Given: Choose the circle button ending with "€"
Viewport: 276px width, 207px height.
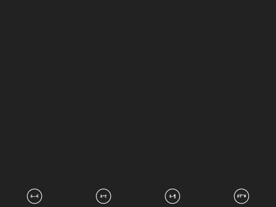Looking at the screenshot, I should pyautogui.click(x=35, y=196).
